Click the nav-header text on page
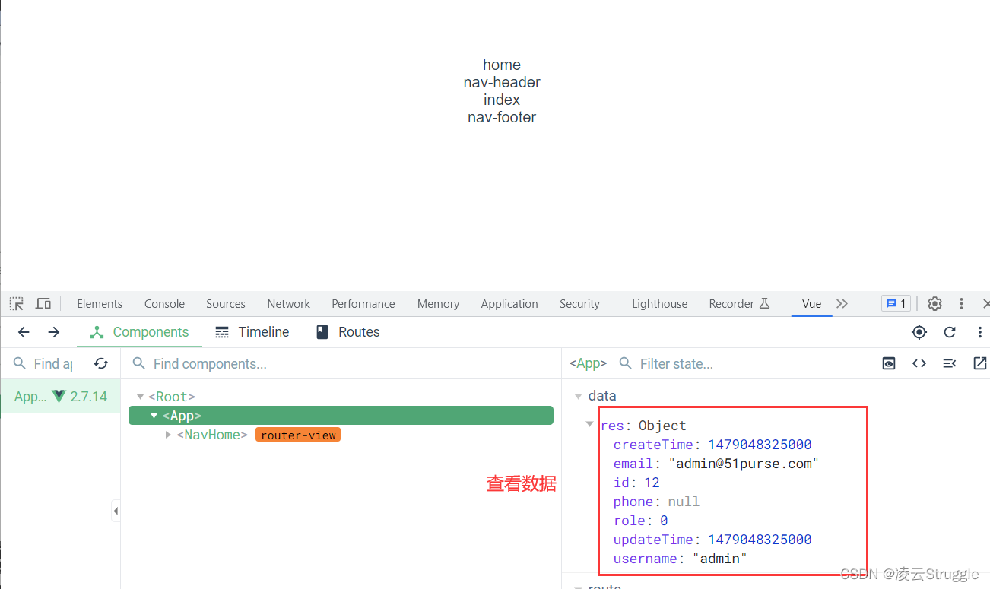 coord(502,82)
